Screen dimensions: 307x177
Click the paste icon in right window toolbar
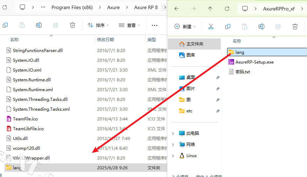coord(245,27)
